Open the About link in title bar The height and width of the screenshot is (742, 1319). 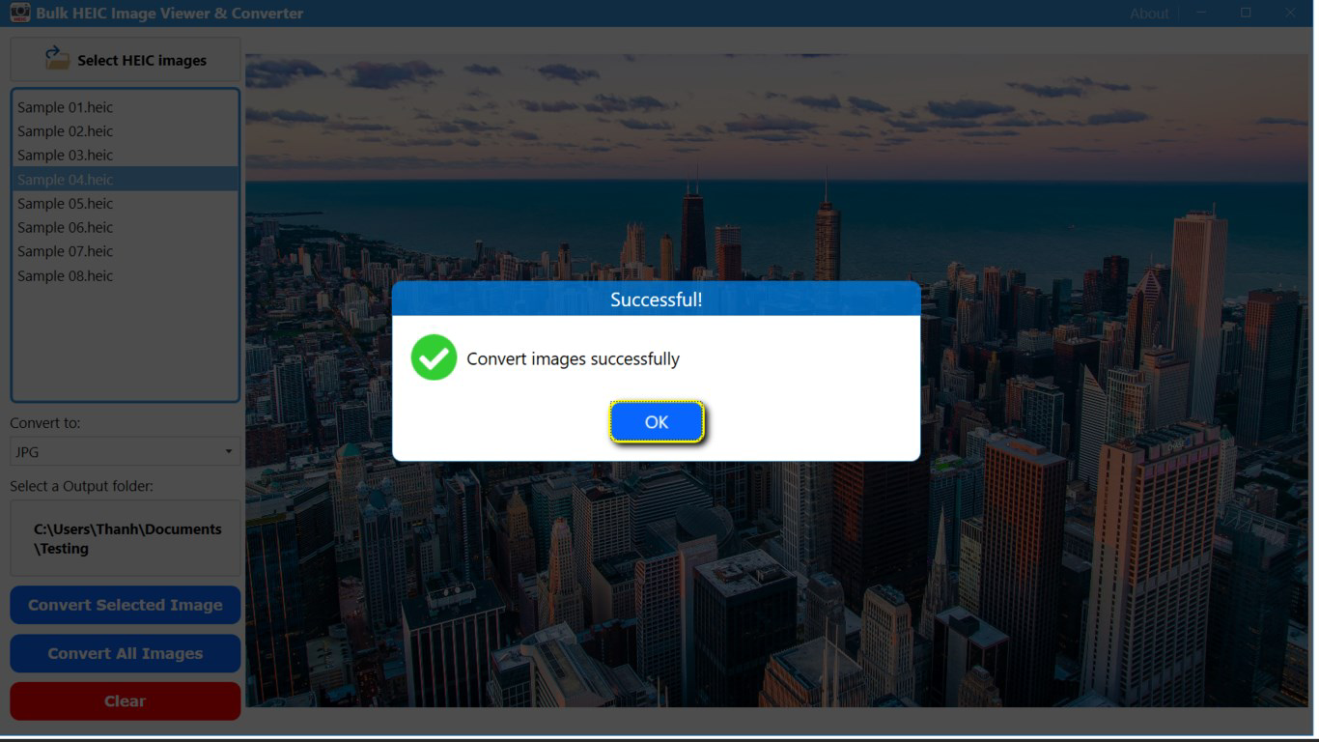click(x=1149, y=14)
